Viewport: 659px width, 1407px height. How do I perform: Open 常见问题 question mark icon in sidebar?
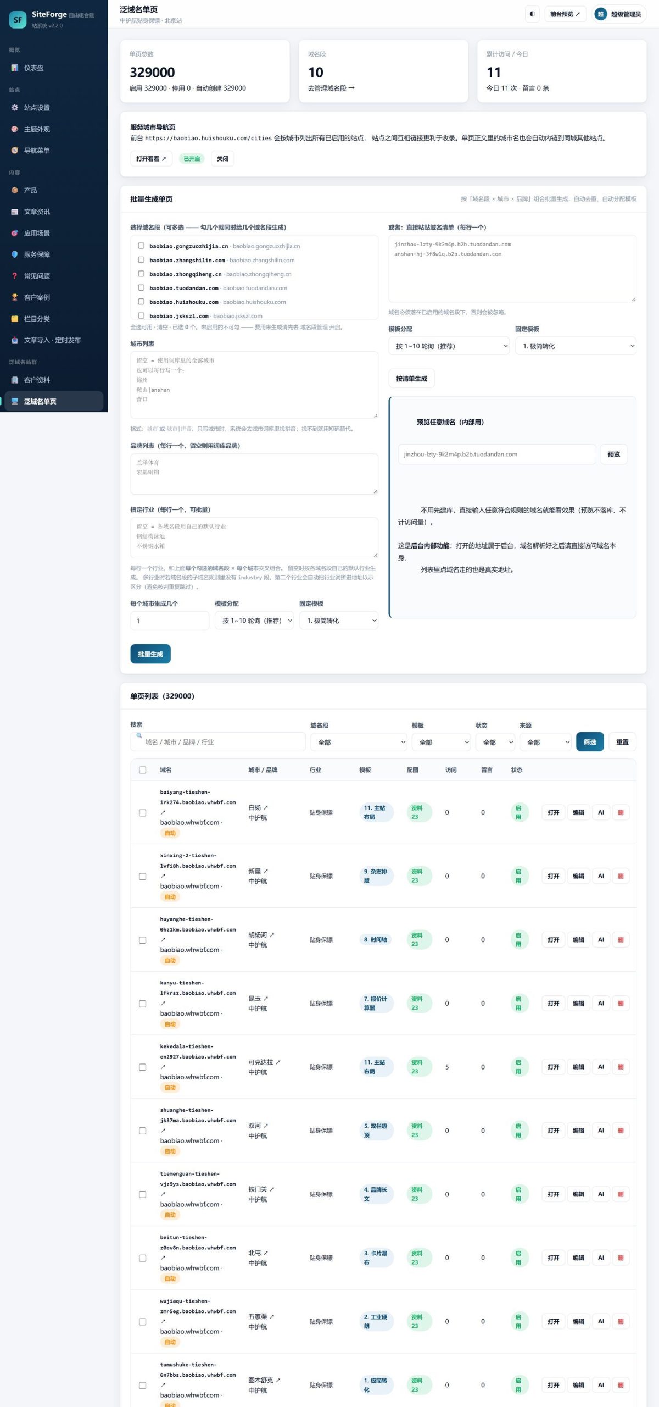[x=15, y=276]
